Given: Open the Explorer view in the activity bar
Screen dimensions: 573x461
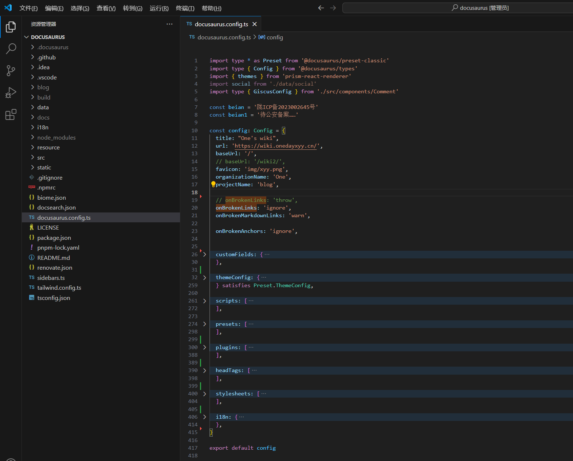Looking at the screenshot, I should [x=11, y=27].
